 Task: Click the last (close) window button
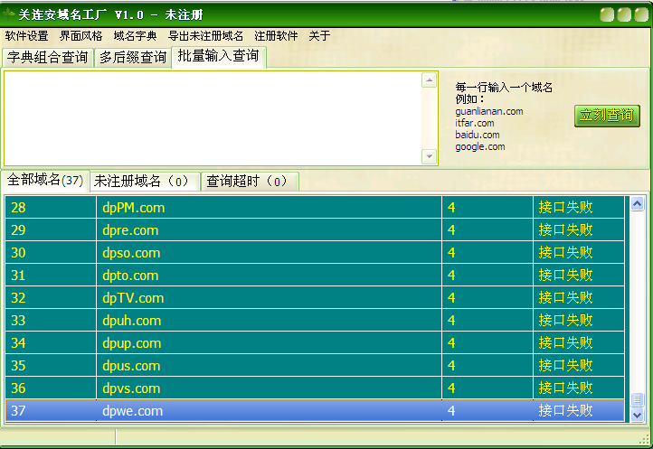point(641,14)
